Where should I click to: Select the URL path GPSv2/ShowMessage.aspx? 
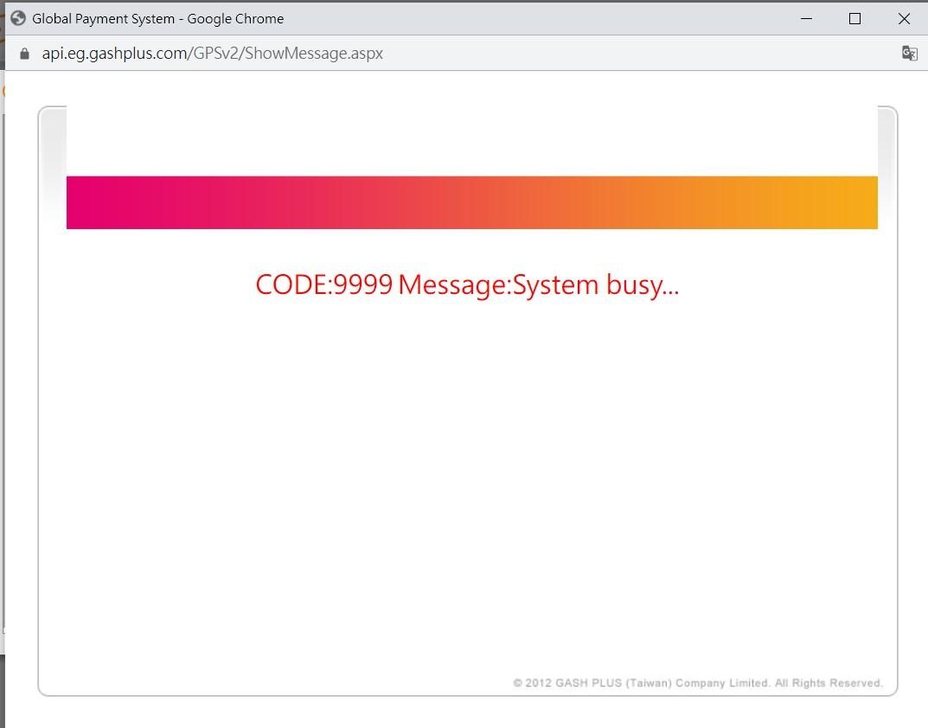(x=285, y=53)
